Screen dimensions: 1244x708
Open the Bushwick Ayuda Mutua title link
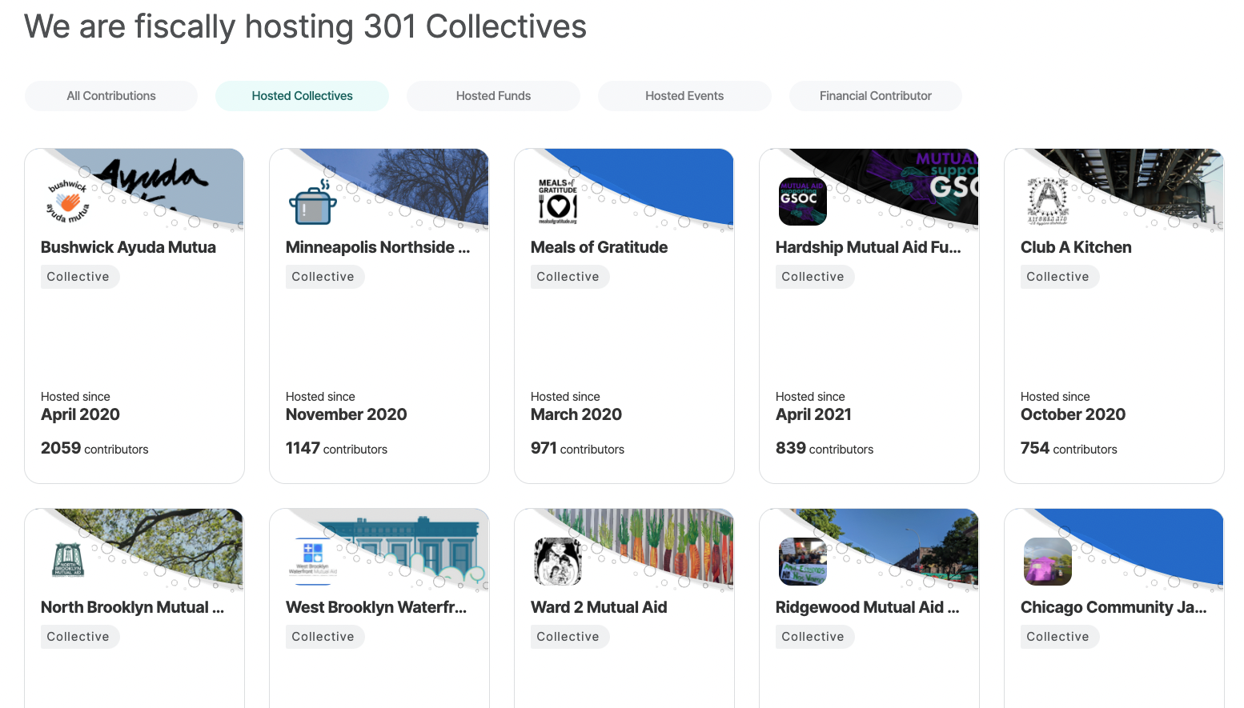pos(128,247)
